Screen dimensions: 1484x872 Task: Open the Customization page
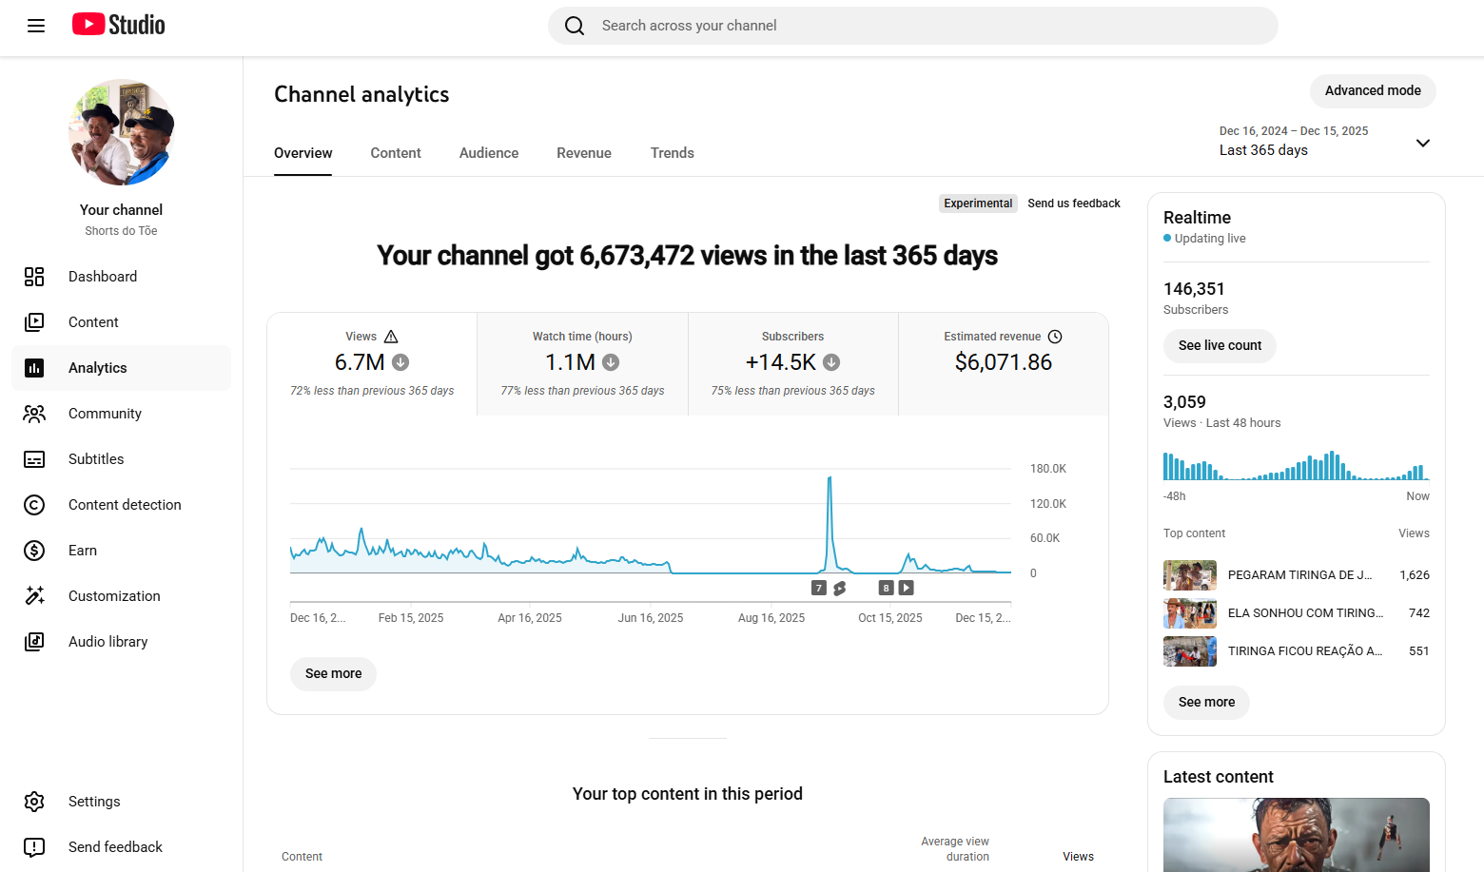pyautogui.click(x=114, y=596)
